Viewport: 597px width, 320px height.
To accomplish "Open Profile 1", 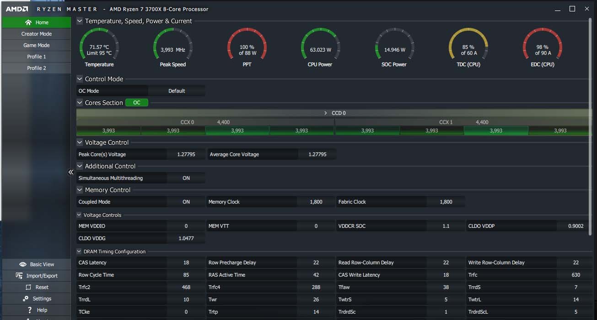I will pos(36,57).
